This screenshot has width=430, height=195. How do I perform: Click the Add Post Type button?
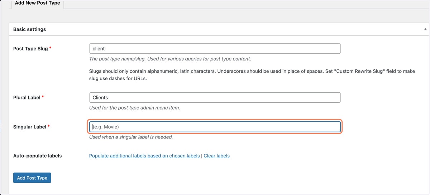[x=32, y=178]
